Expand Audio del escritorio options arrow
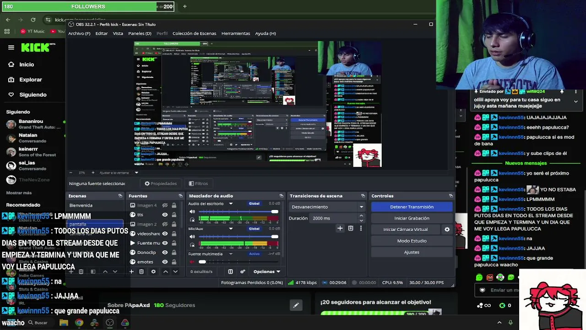This screenshot has height=330, width=586. click(231, 203)
